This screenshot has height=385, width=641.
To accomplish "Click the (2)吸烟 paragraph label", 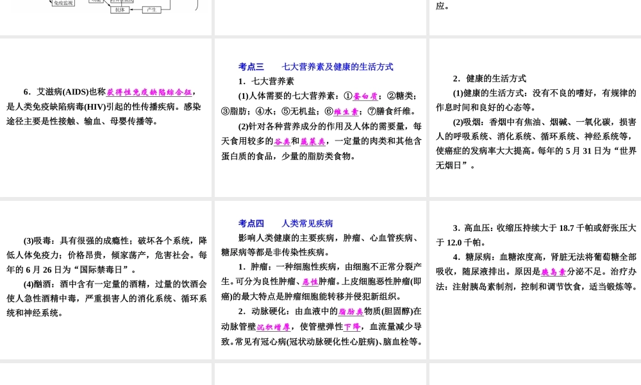I will point(468,123).
